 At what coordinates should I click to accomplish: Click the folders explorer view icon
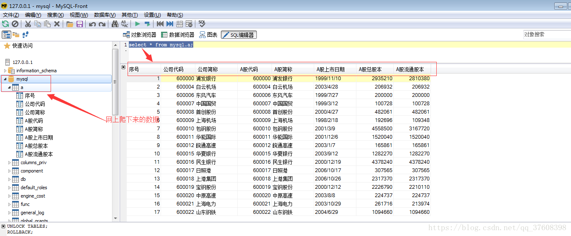click(16, 35)
